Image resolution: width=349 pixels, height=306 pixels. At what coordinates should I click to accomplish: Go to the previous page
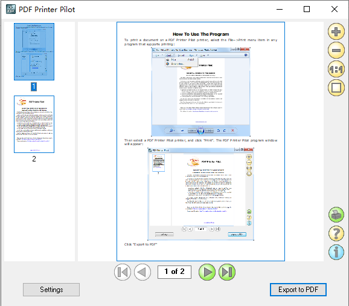[x=142, y=272]
